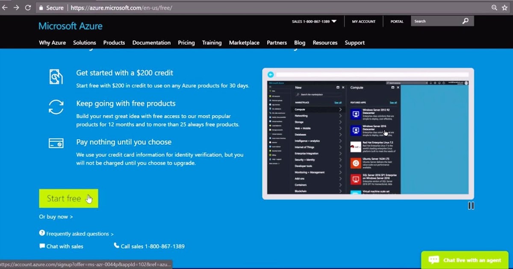This screenshot has height=269, width=513.
Task: Click the Start free button
Action: 68,198
